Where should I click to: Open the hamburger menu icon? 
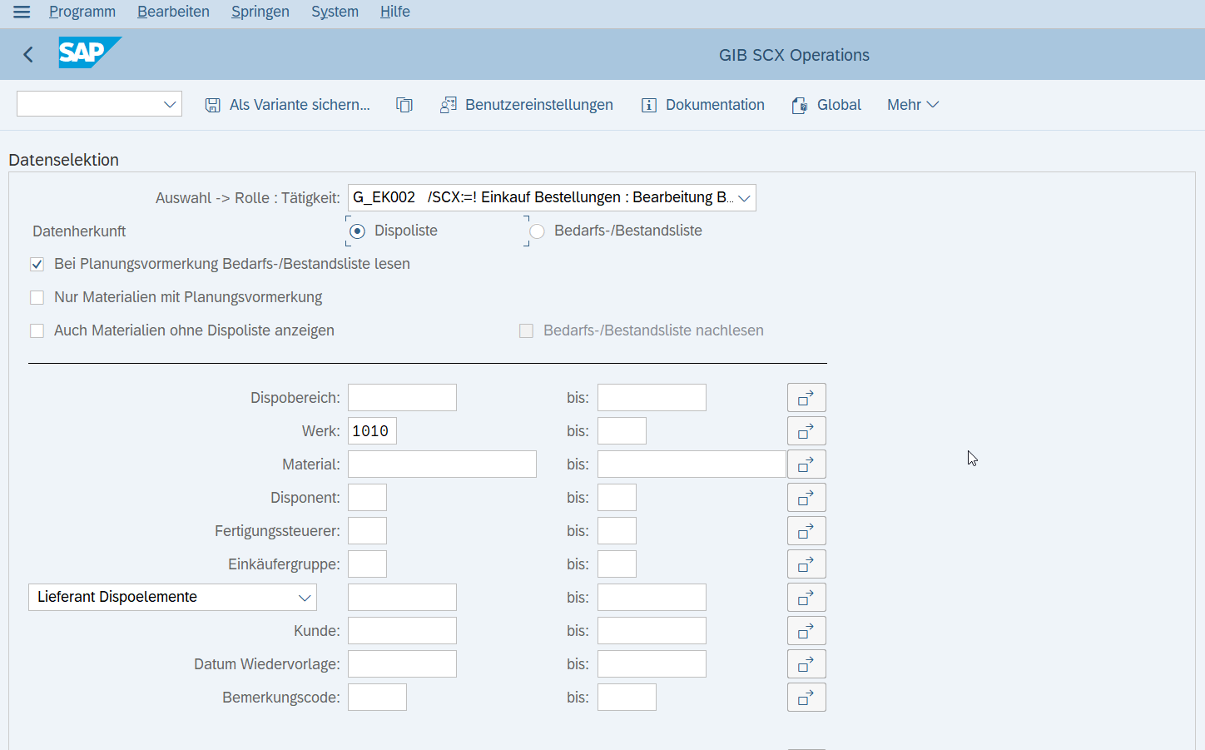22,12
